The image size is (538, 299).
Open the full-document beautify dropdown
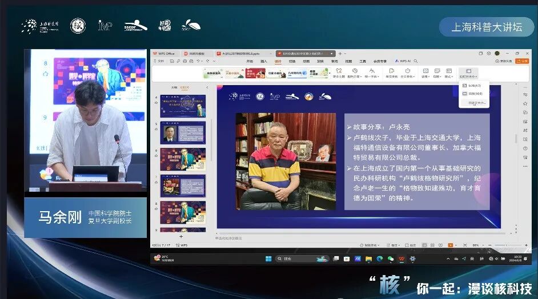(408, 72)
